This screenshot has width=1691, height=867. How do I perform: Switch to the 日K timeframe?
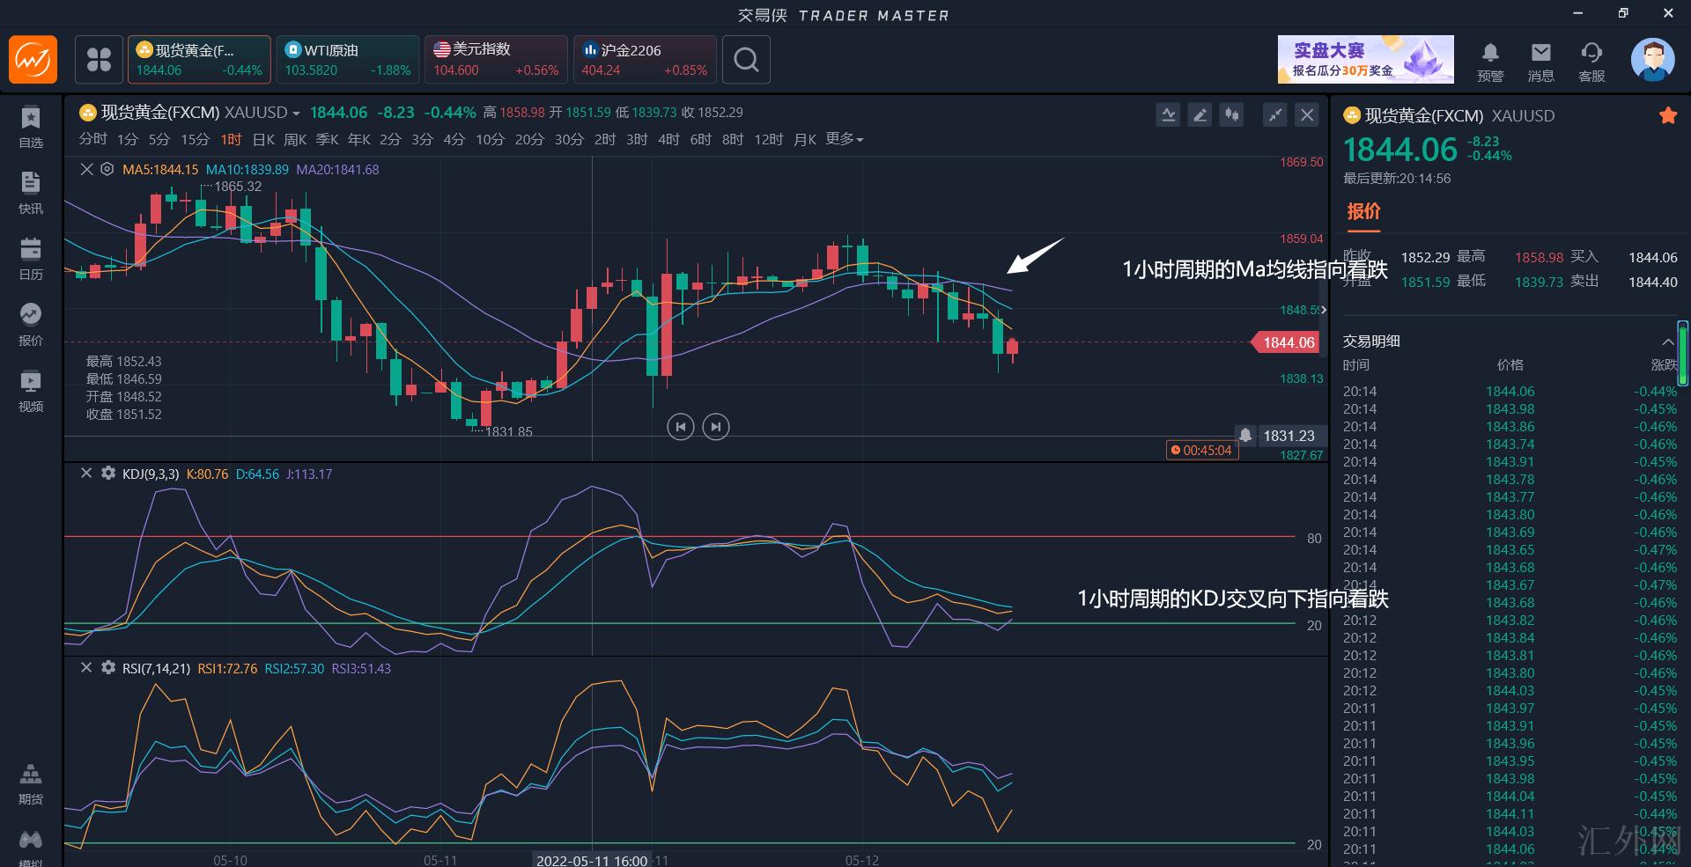(263, 139)
